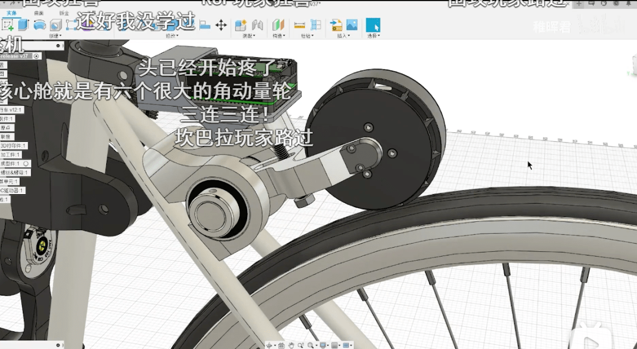
Task: Select the Extrude tool icon
Action: (x=24, y=25)
